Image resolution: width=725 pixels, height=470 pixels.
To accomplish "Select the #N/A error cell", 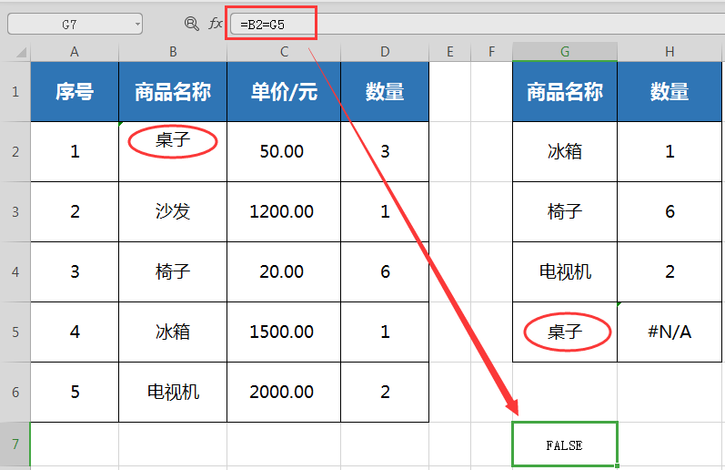I will [670, 332].
